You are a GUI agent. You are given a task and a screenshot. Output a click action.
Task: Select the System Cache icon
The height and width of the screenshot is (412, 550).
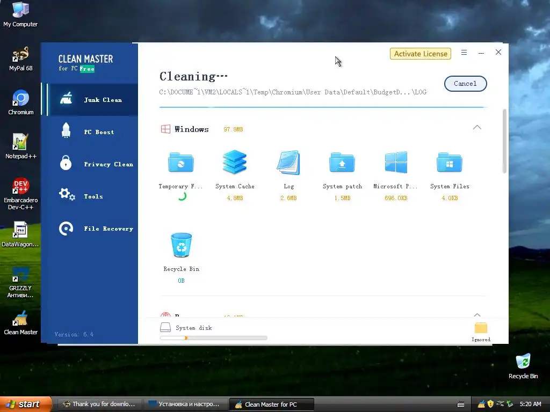click(x=235, y=162)
